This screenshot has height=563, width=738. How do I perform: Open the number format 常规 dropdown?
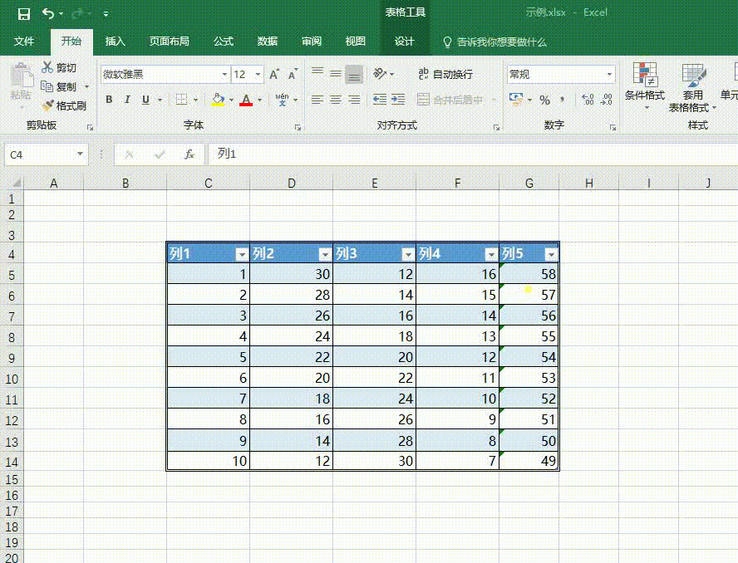[x=609, y=75]
